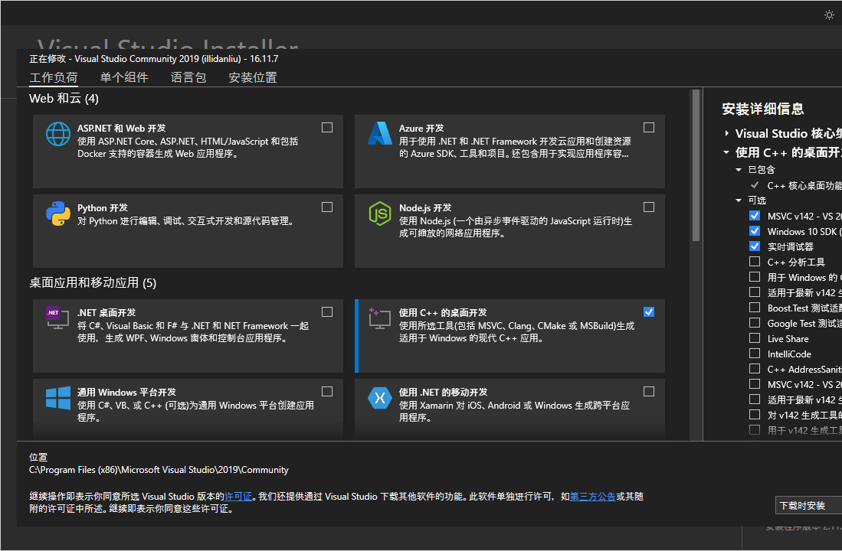Enable the Azure 开发 workload checkbox

[649, 128]
